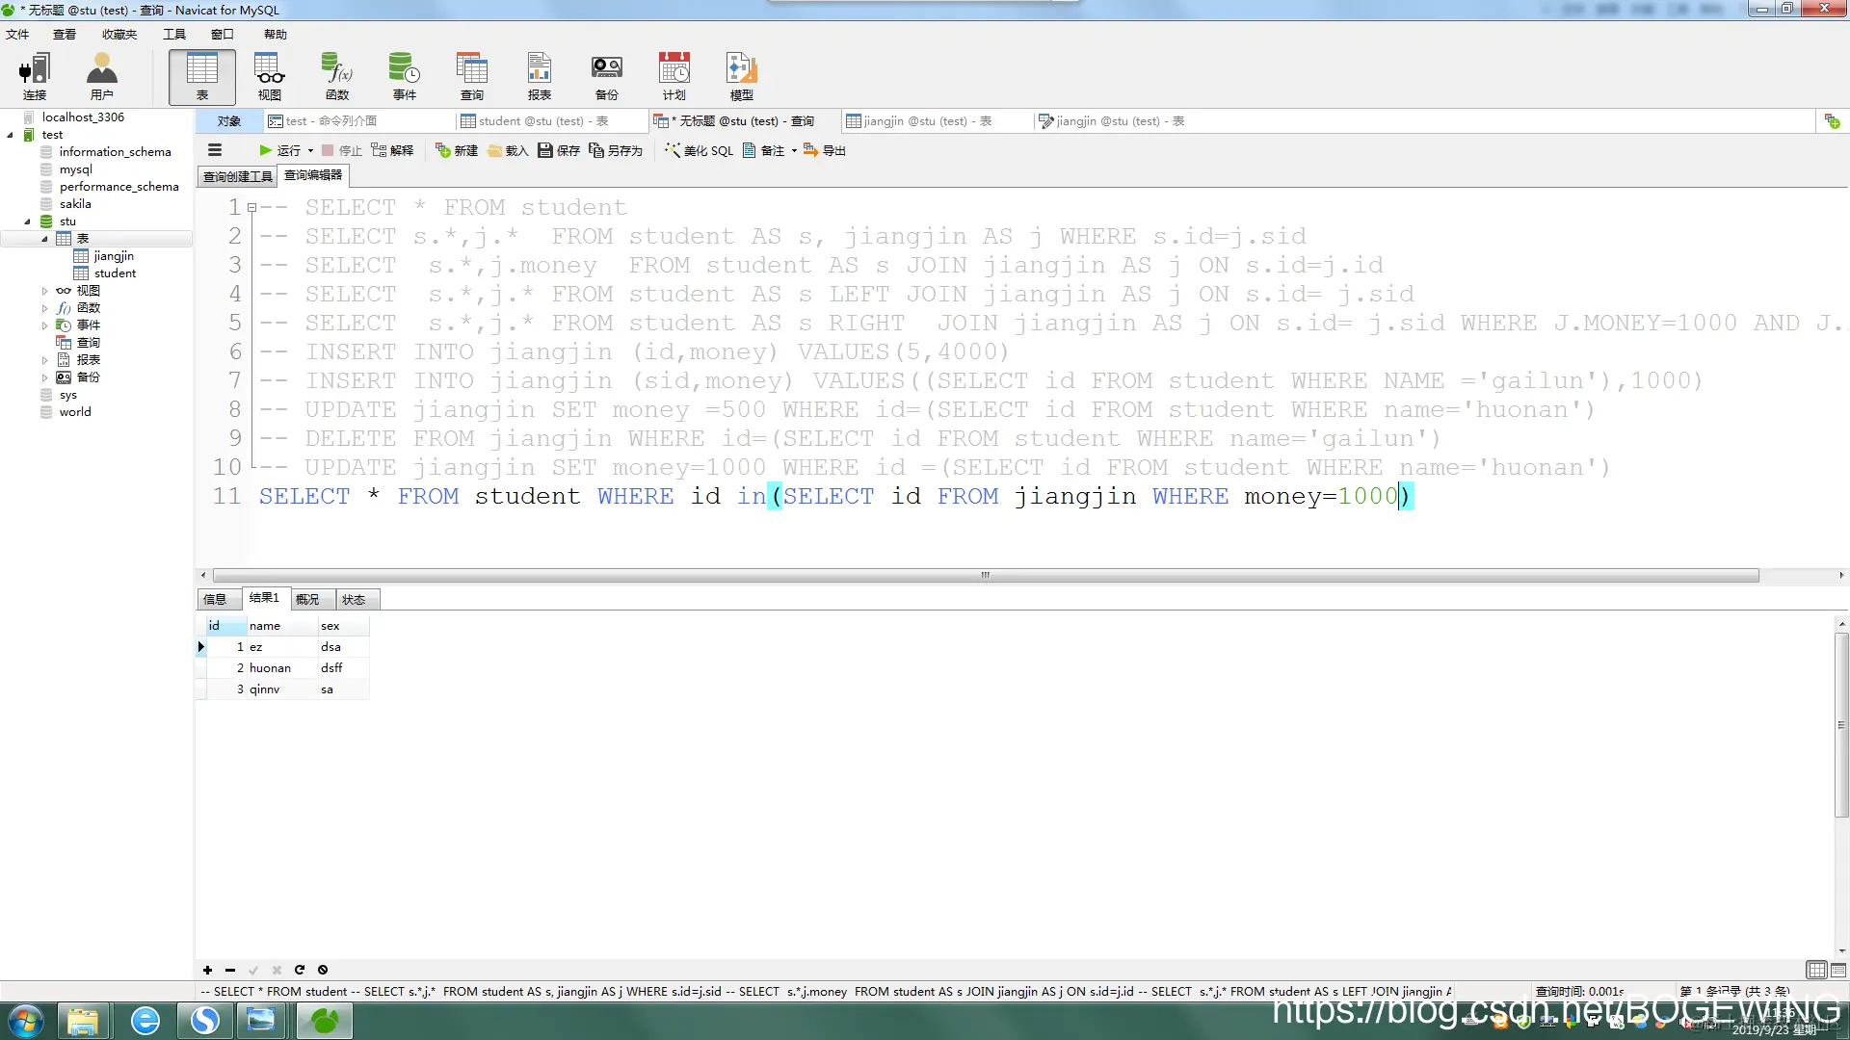1850x1040 pixels.
Task: Switch results to grid view
Action: (1816, 970)
